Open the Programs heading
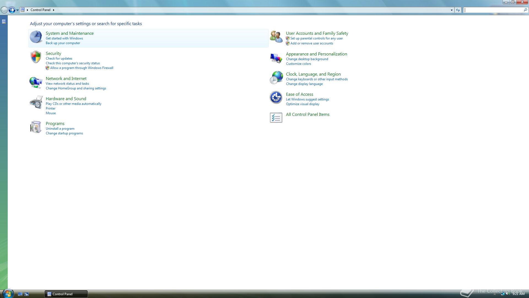Viewport: 529px width, 298px height. (55, 124)
